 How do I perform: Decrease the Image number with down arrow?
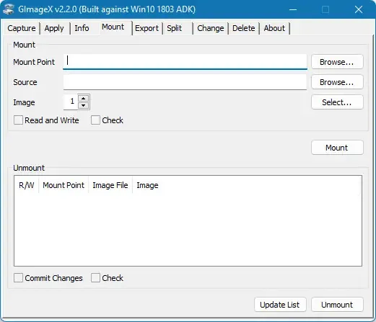point(84,105)
